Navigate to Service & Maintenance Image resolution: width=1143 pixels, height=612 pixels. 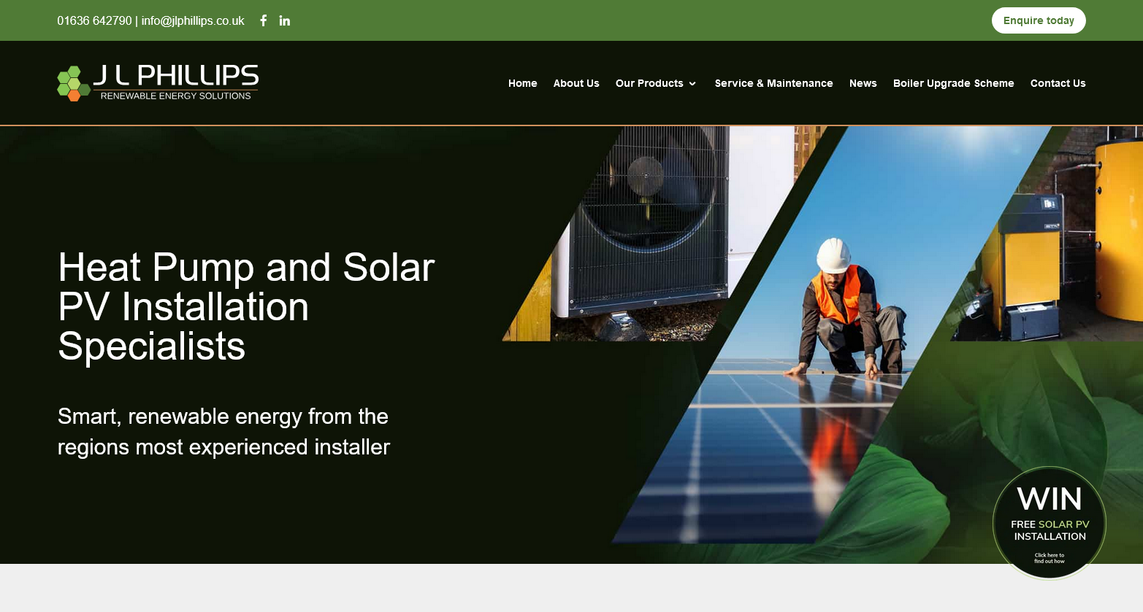coord(773,83)
